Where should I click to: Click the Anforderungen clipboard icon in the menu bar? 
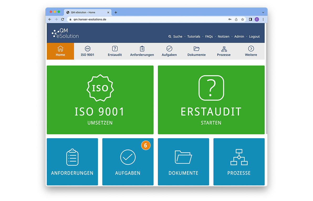[x=142, y=49]
